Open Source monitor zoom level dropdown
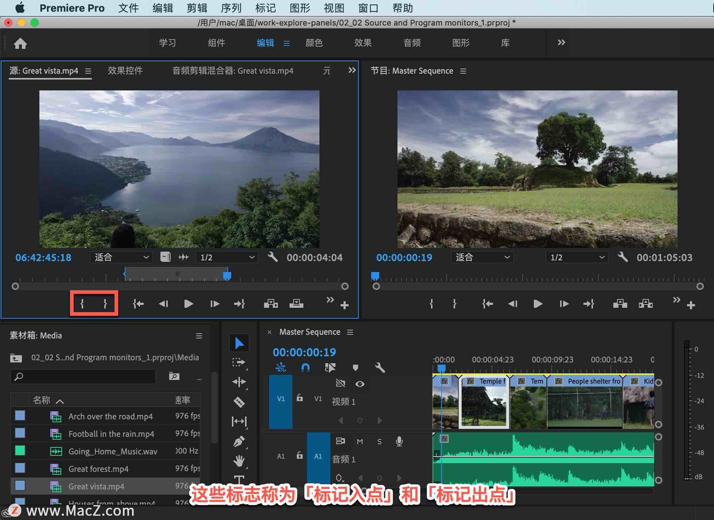The width and height of the screenshot is (714, 520). (122, 257)
